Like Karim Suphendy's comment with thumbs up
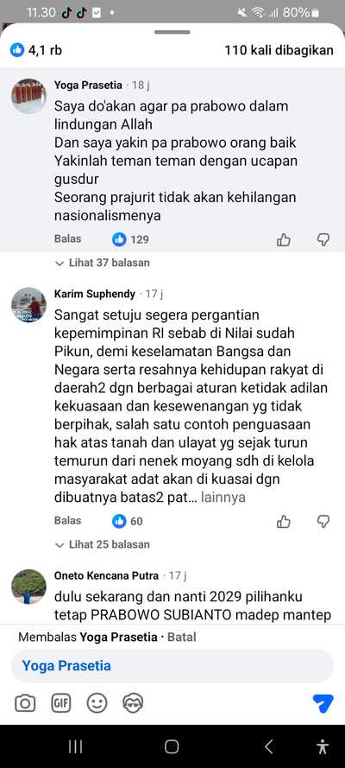 click(x=284, y=521)
